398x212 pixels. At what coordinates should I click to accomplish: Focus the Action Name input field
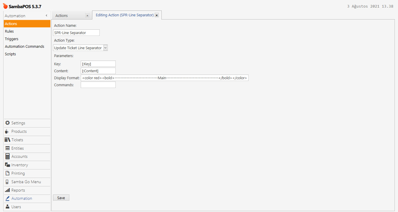[76, 33]
